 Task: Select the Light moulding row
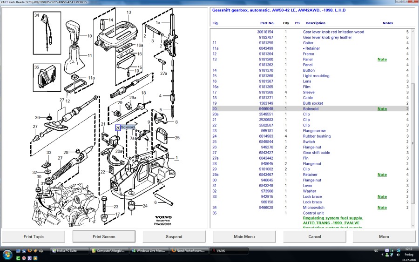pos(310,76)
